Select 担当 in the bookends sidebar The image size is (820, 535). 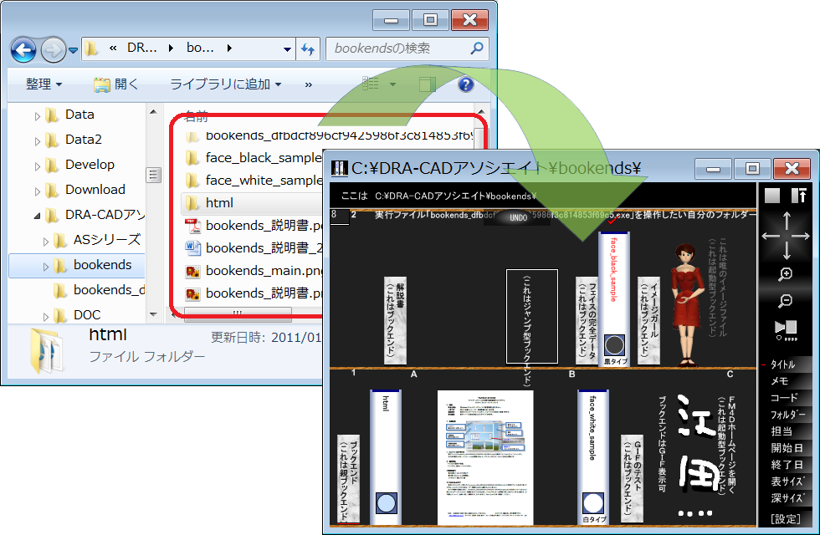click(782, 431)
